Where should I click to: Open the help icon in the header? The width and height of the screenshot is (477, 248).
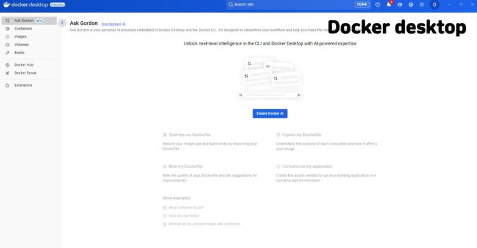pyautogui.click(x=378, y=4)
